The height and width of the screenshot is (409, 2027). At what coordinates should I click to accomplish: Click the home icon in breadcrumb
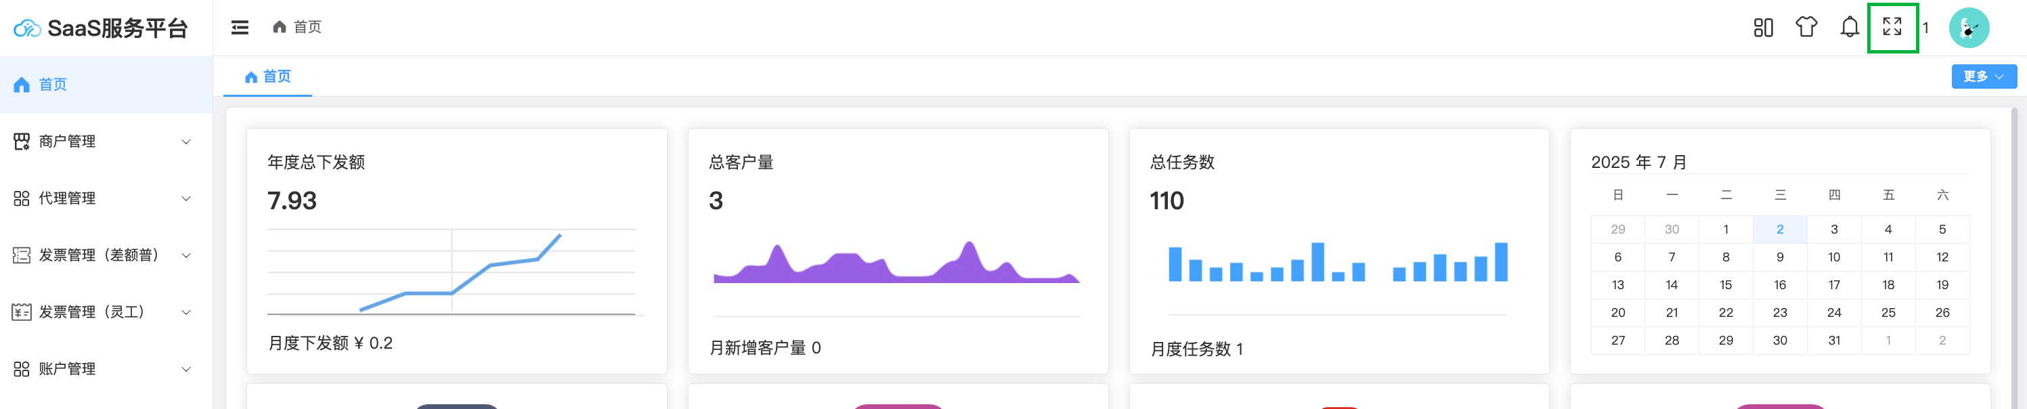pos(280,28)
